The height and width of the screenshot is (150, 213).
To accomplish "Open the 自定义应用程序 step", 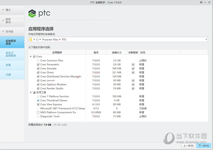I will click(x=12, y=54).
